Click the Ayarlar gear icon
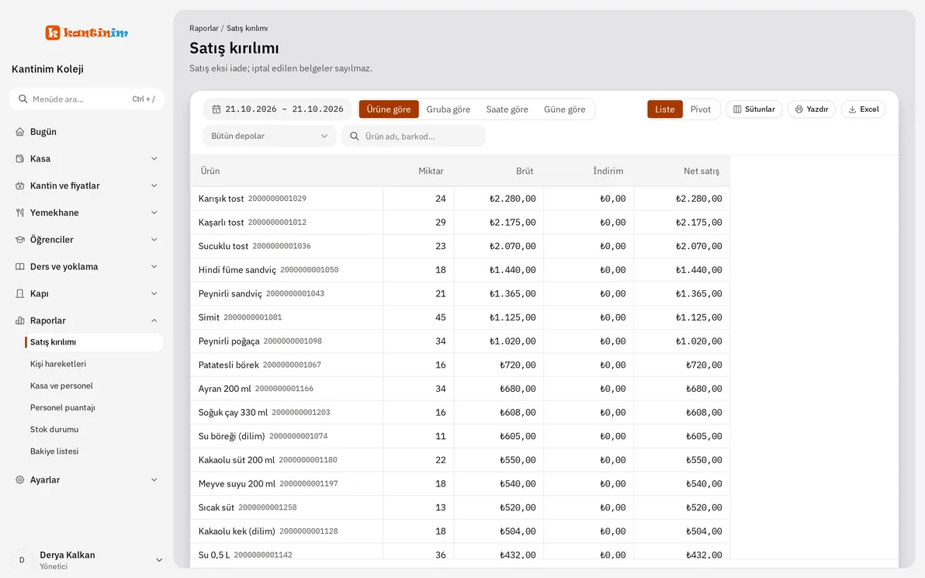Viewport: 925px width, 578px height. pyautogui.click(x=20, y=480)
